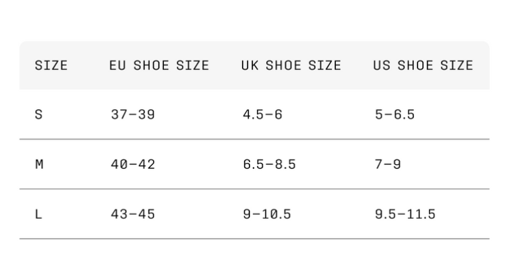Screen dimensions: 530x272
Task: Click the M size label
Action: [x=39, y=164]
